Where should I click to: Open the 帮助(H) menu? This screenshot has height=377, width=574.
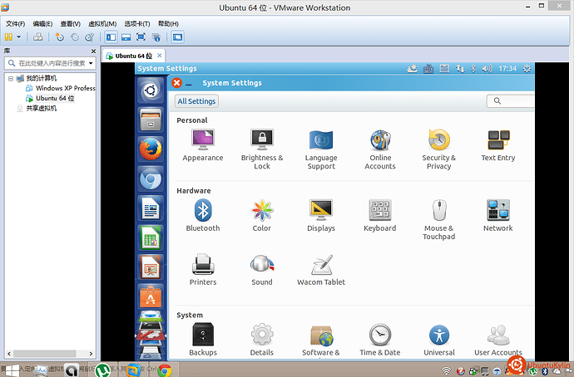pos(168,24)
